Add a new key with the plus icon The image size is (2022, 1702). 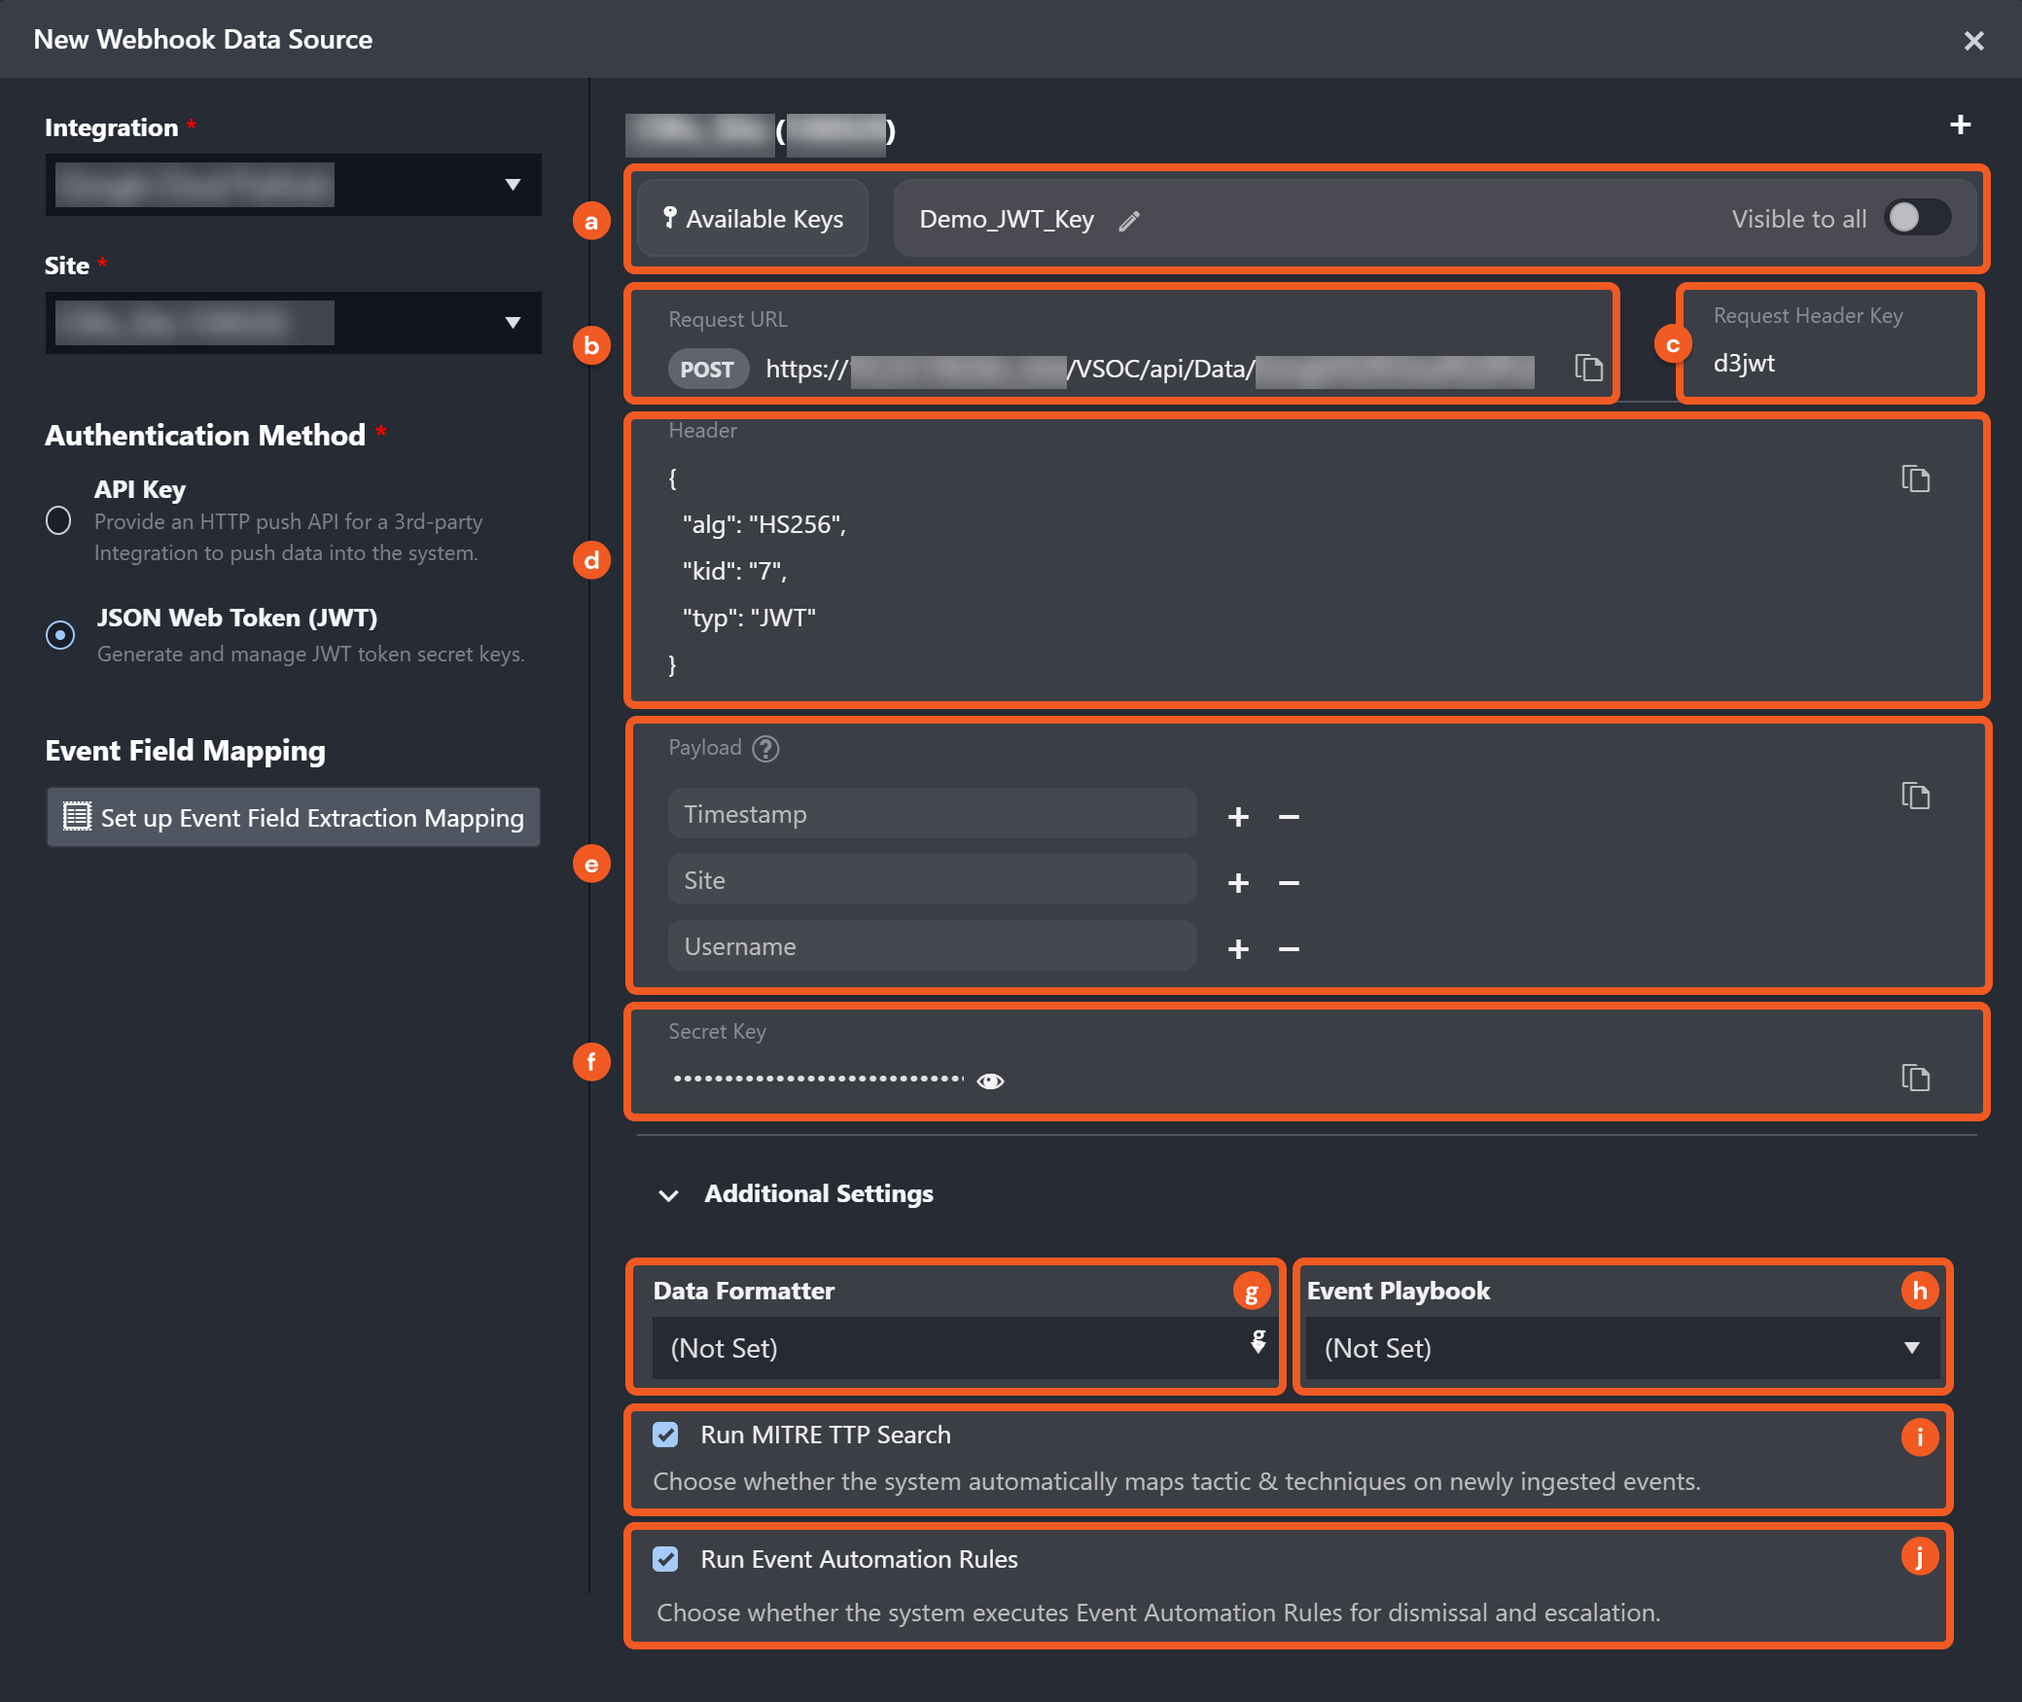[1960, 124]
